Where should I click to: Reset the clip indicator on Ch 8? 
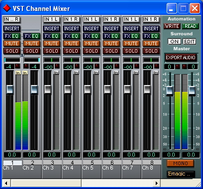tap(157, 67)
